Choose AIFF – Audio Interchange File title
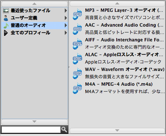Screen dimensions: 166x136 pos(124,40)
